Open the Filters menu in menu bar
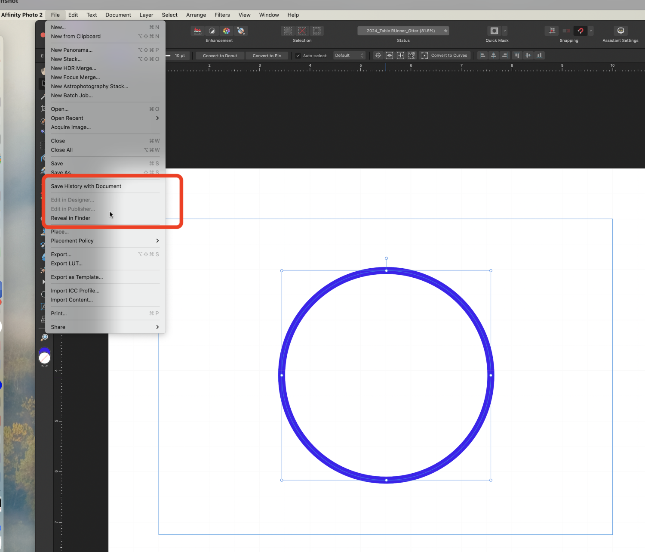Image resolution: width=645 pixels, height=552 pixels. click(222, 15)
